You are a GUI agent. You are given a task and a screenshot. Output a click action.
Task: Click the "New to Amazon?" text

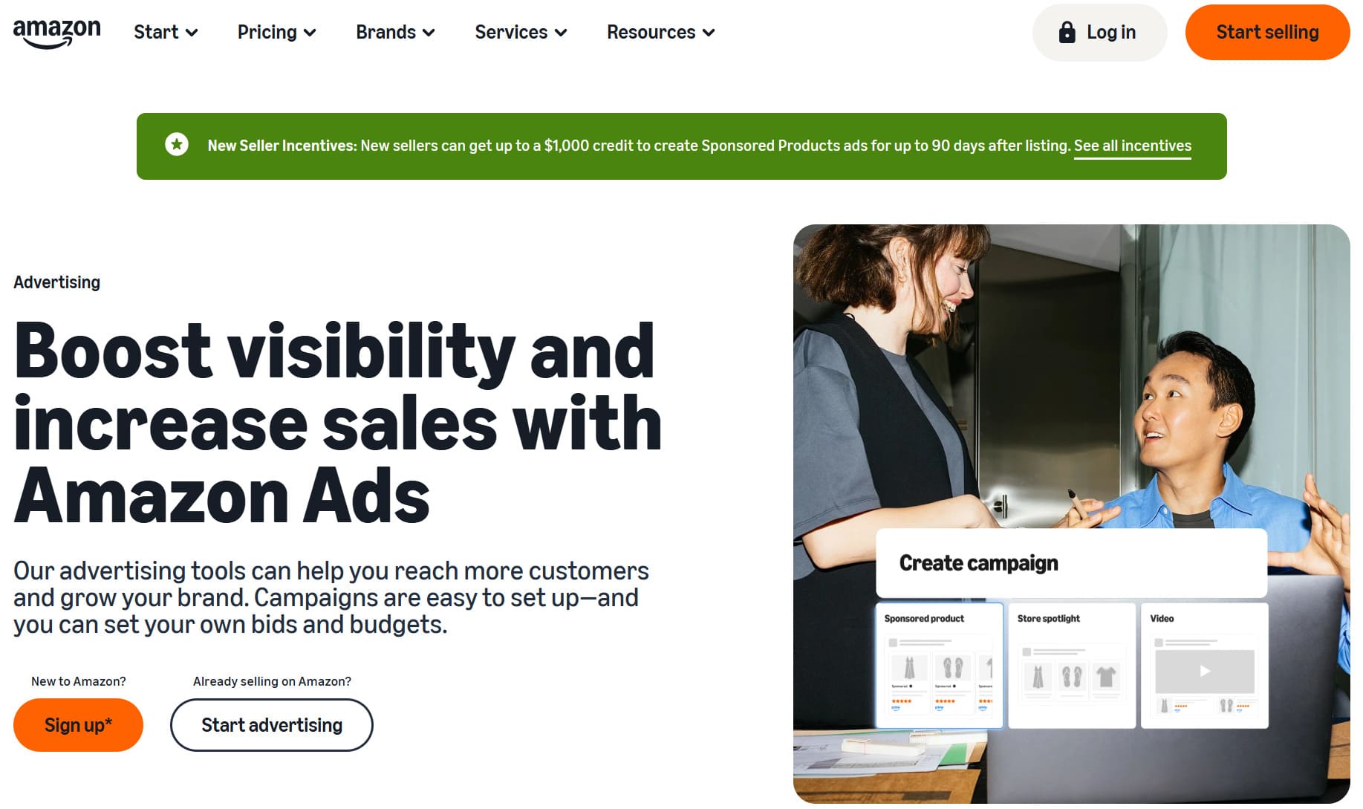pyautogui.click(x=79, y=681)
